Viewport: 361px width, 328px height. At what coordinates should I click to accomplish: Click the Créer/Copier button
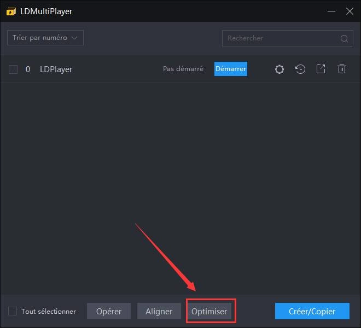click(x=312, y=311)
